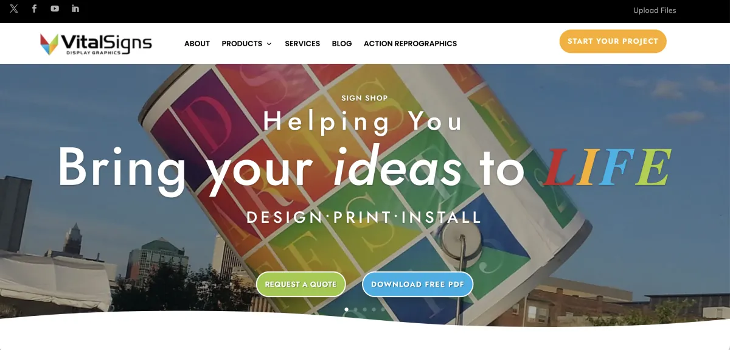The height and width of the screenshot is (350, 730).
Task: Open the X (Twitter) social link
Action: click(x=14, y=9)
